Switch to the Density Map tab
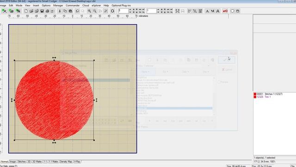The height and width of the screenshot is (167, 296). click(66, 161)
